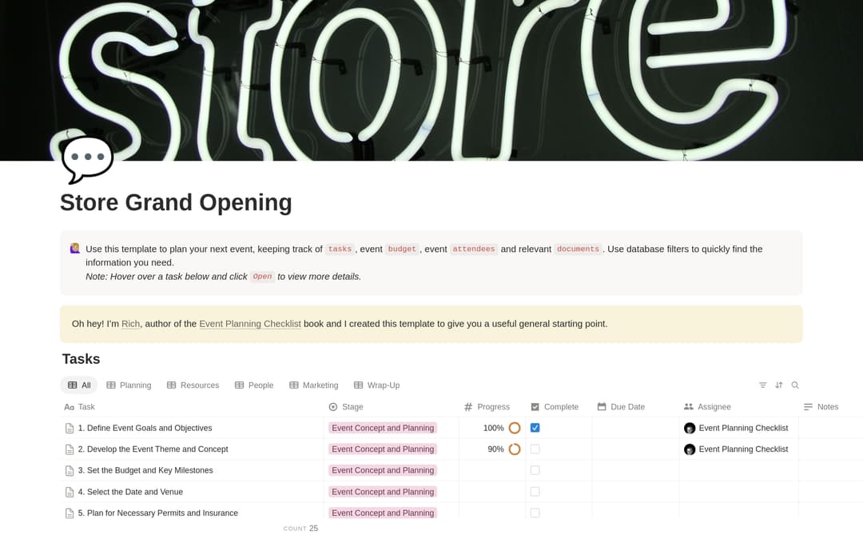This screenshot has width=863, height=539.
Task: Open the Stage tag for task 2
Action: tap(383, 449)
